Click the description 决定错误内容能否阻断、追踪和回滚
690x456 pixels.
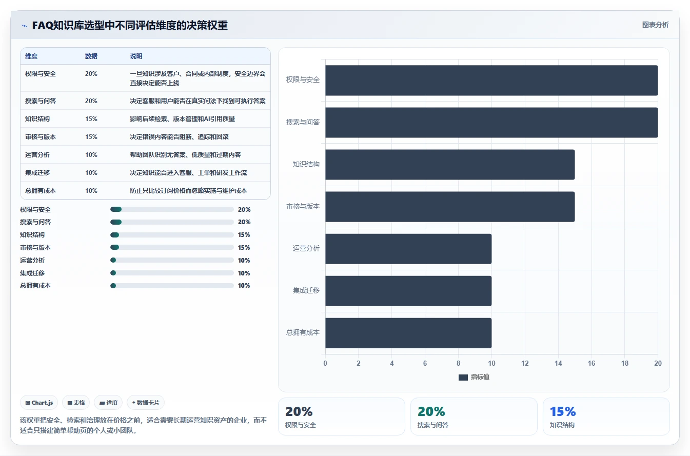point(179,136)
